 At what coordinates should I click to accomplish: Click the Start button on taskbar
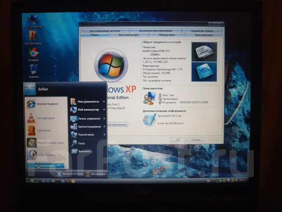point(32,181)
